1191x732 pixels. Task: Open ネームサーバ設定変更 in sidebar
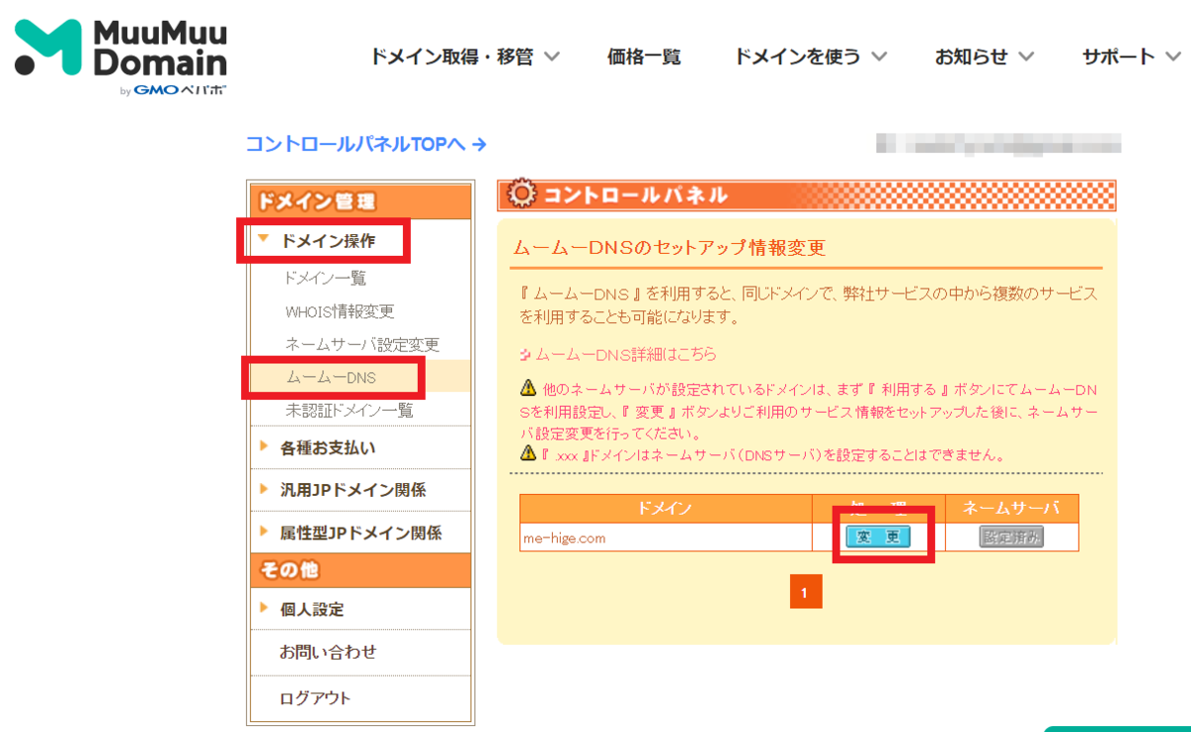pos(362,345)
